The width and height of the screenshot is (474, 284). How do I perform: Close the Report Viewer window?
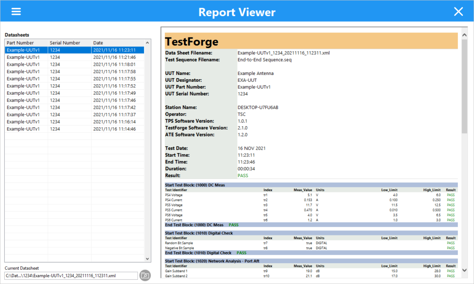[x=458, y=12]
